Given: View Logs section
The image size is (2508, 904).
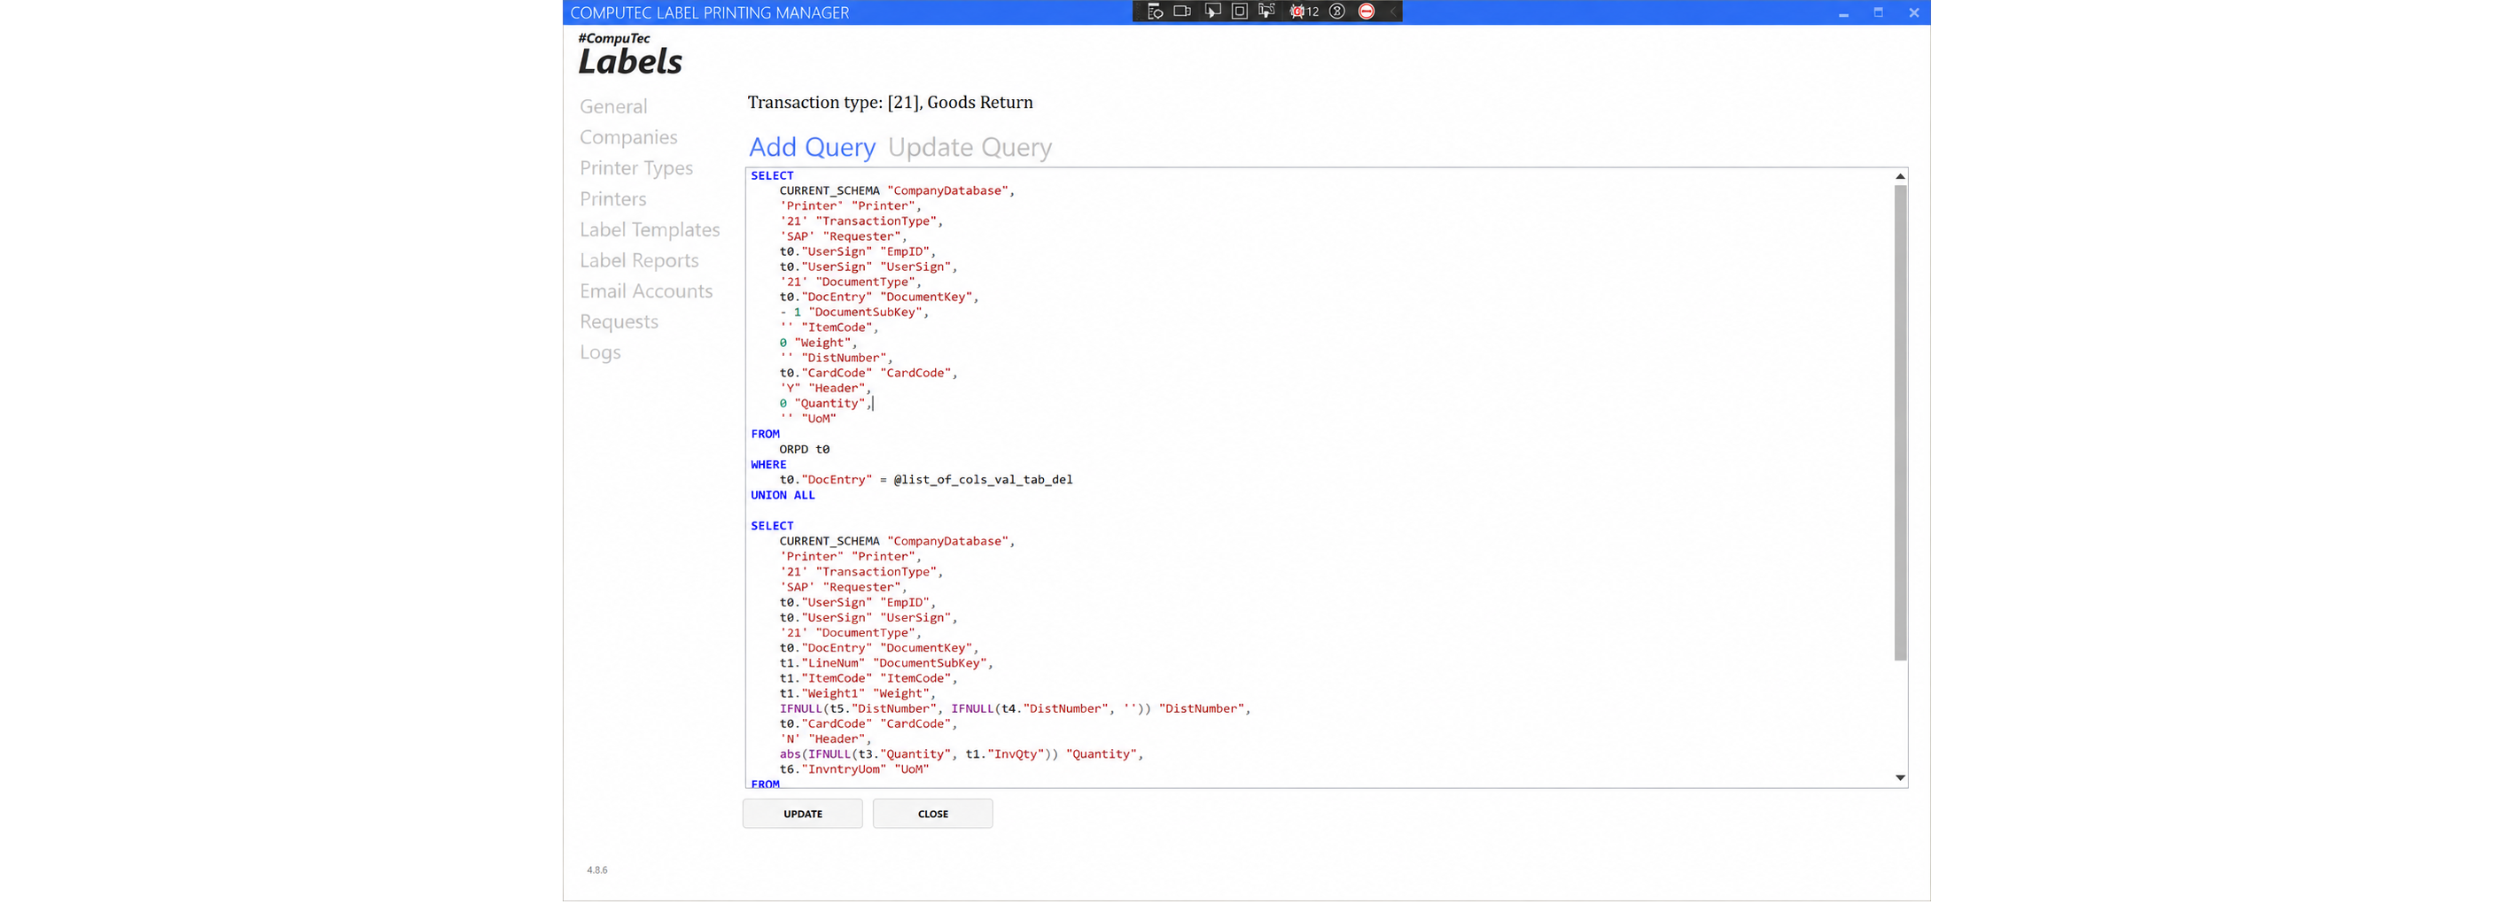Looking at the screenshot, I should click(600, 352).
